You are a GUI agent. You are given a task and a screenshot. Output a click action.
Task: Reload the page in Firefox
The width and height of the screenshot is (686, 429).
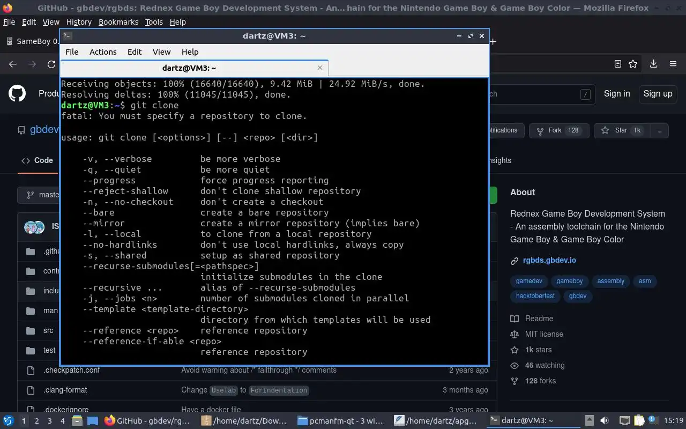51,64
